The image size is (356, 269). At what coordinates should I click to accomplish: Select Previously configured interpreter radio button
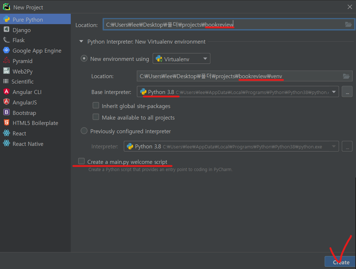[84, 131]
